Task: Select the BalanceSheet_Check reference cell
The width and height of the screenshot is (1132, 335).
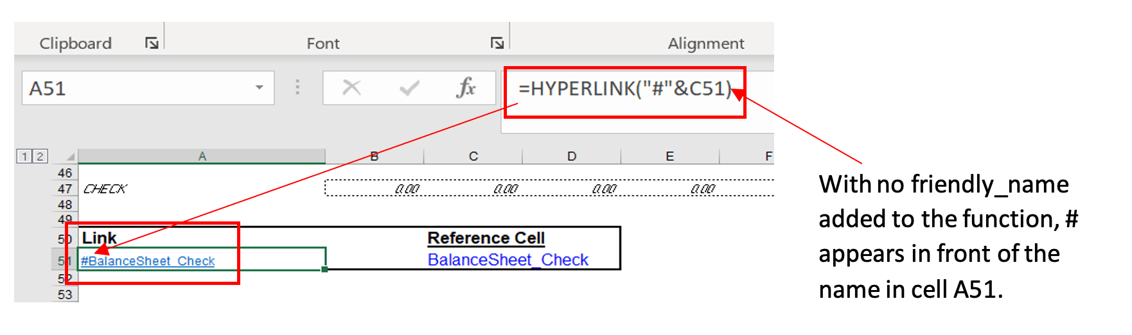Action: pos(508,260)
